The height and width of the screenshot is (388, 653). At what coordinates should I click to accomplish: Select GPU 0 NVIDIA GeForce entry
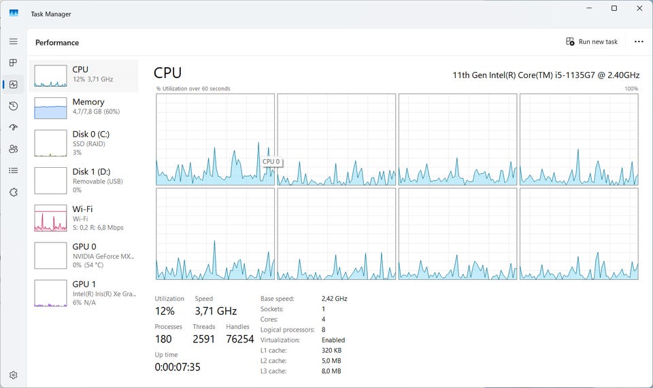[x=84, y=255]
